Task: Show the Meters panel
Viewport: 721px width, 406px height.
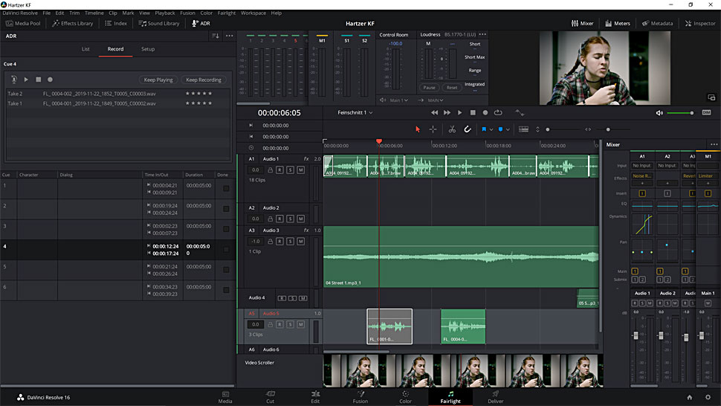Action: [x=618, y=24]
